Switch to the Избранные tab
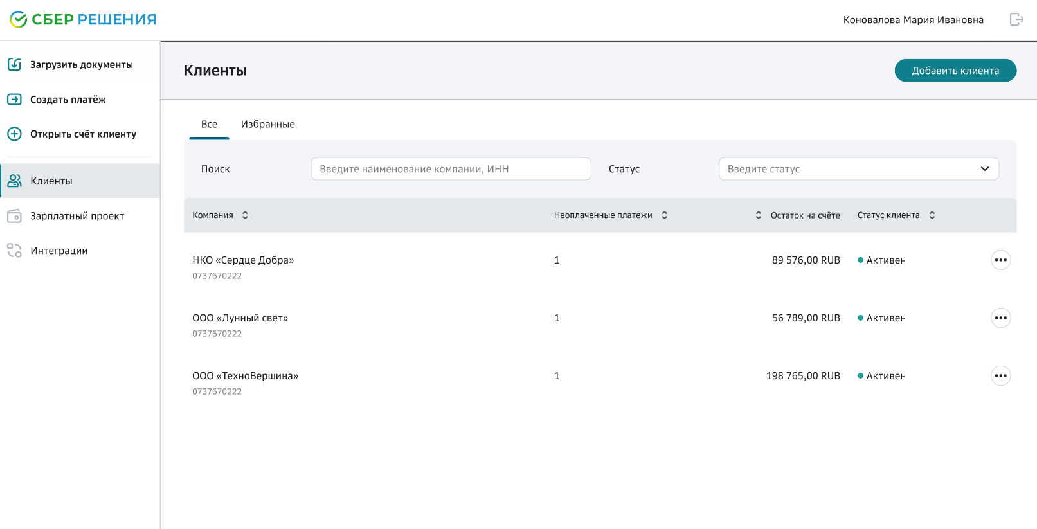The width and height of the screenshot is (1037, 529). [267, 125]
